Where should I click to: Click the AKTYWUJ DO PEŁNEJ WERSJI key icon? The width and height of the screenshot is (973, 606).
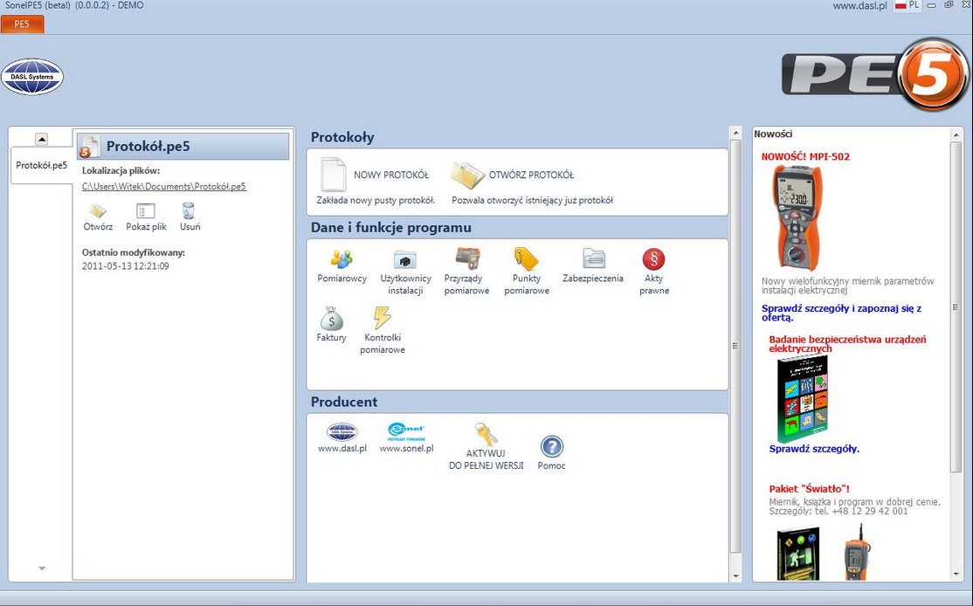(x=486, y=434)
